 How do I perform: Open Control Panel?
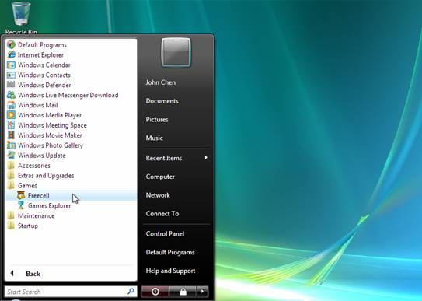pyautogui.click(x=165, y=233)
